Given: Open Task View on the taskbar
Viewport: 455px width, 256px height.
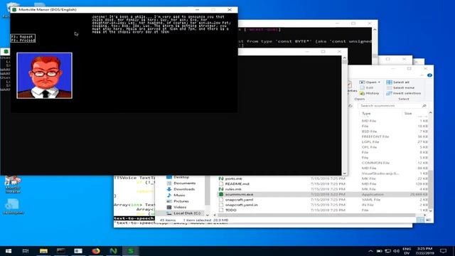Looking at the screenshot, I should 26,251.
